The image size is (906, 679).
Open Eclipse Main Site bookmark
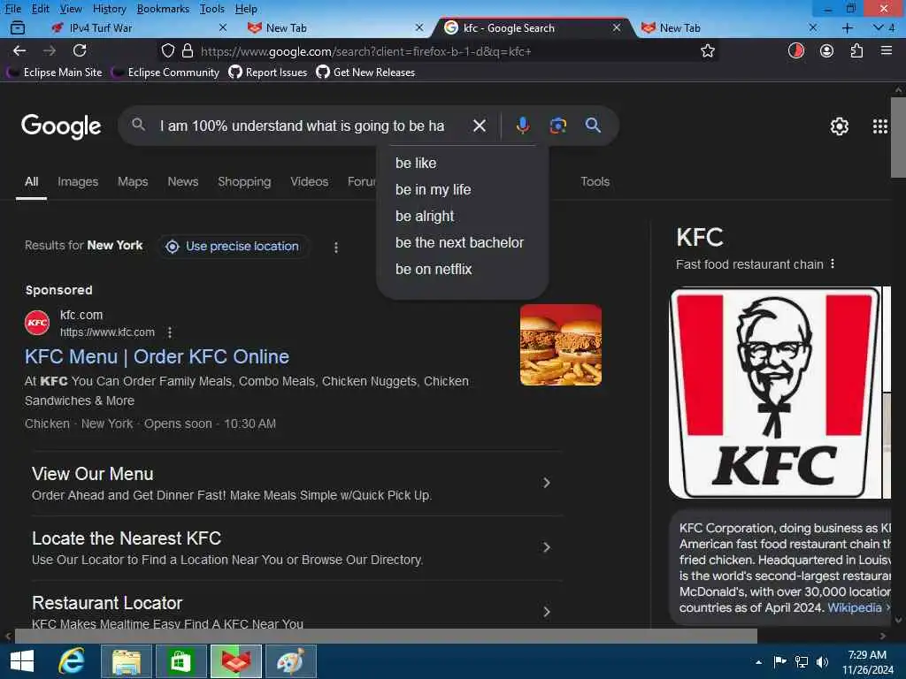point(55,72)
